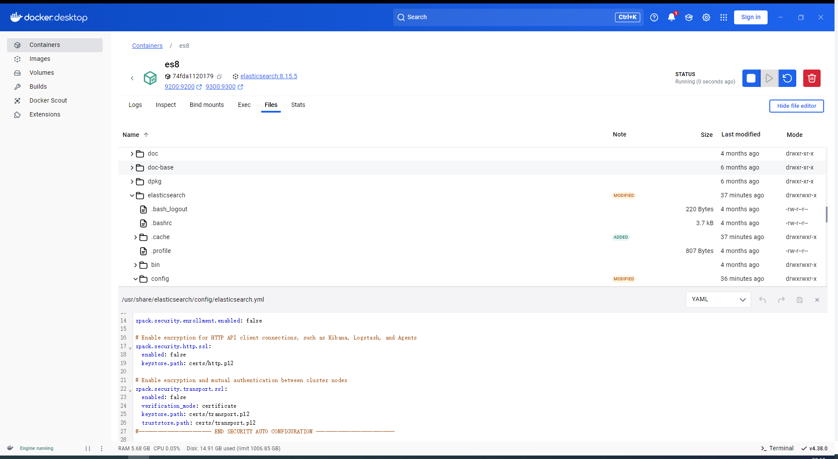Click the sort arrow next to Name
Screen dimensions: 838x459
coord(146,135)
